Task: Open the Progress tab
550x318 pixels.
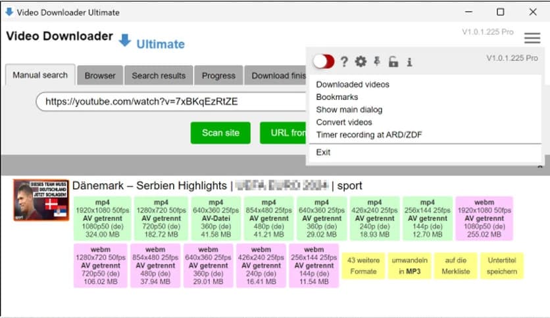Action: 218,76
